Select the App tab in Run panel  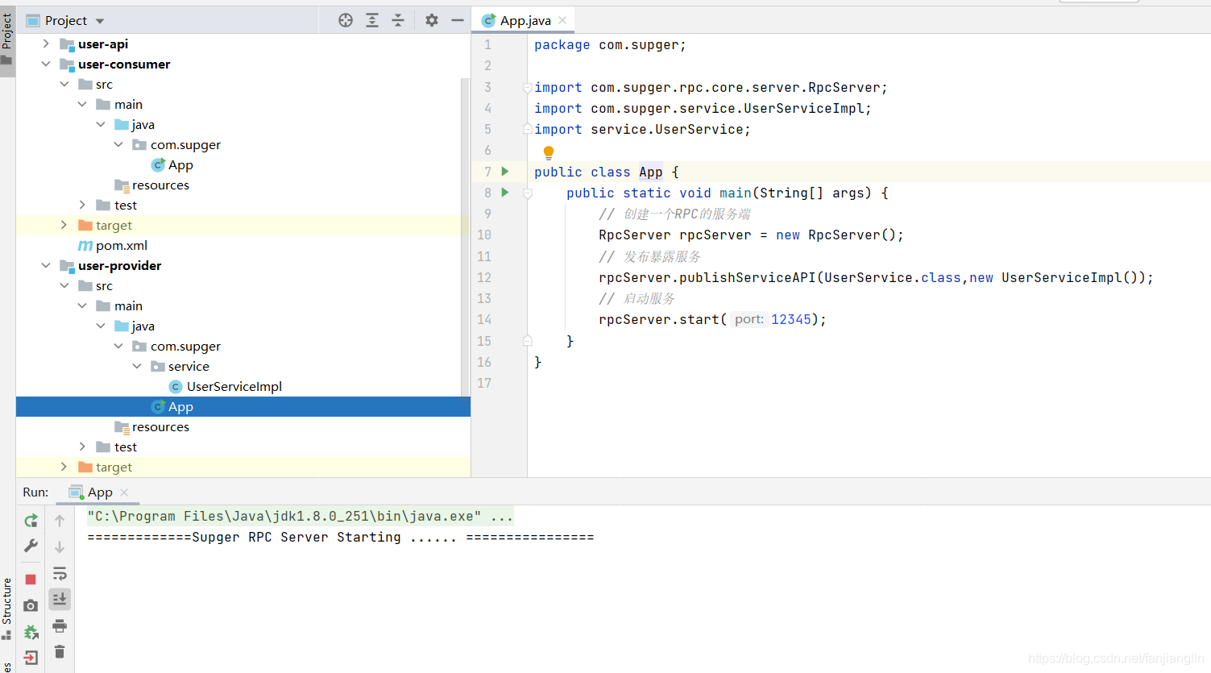coord(99,492)
